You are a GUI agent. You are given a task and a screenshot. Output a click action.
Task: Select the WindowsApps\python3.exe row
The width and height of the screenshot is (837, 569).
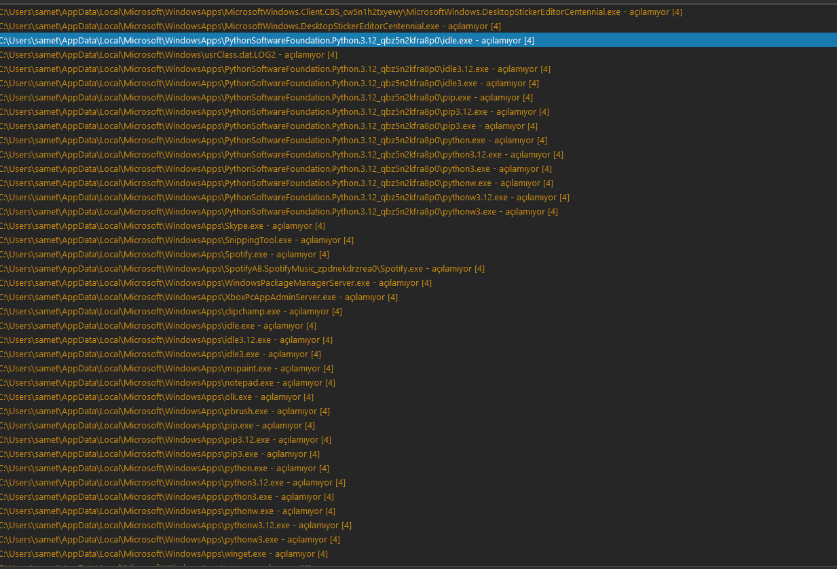(418, 496)
